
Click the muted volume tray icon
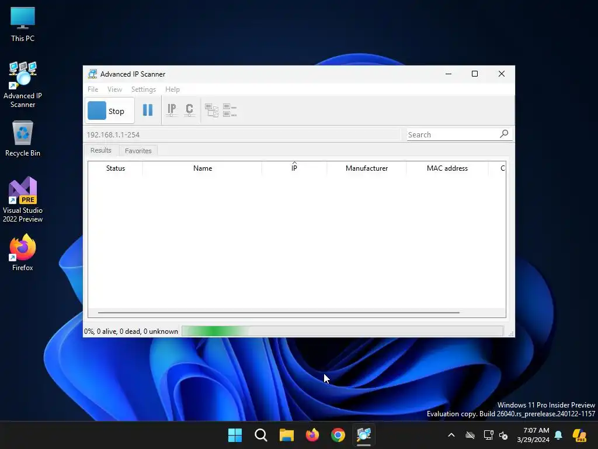503,435
